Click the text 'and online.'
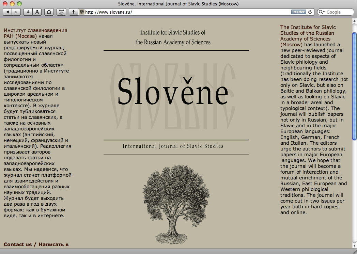The image size is (357, 254). pos(294,212)
